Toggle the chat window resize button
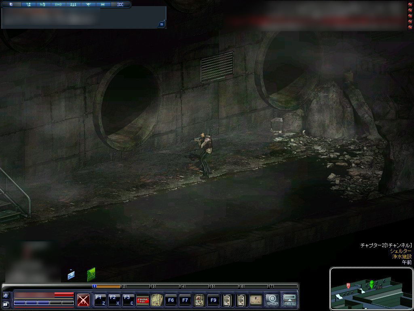 click(162, 24)
